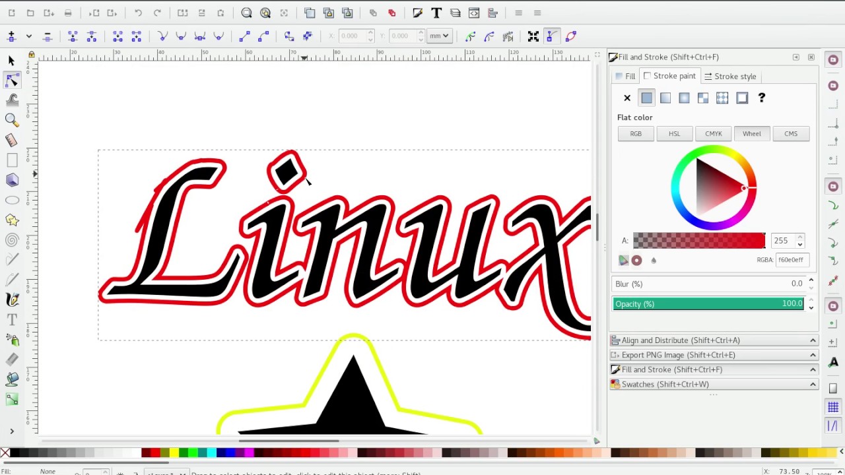Choose the RGB color mode

pyautogui.click(x=636, y=133)
